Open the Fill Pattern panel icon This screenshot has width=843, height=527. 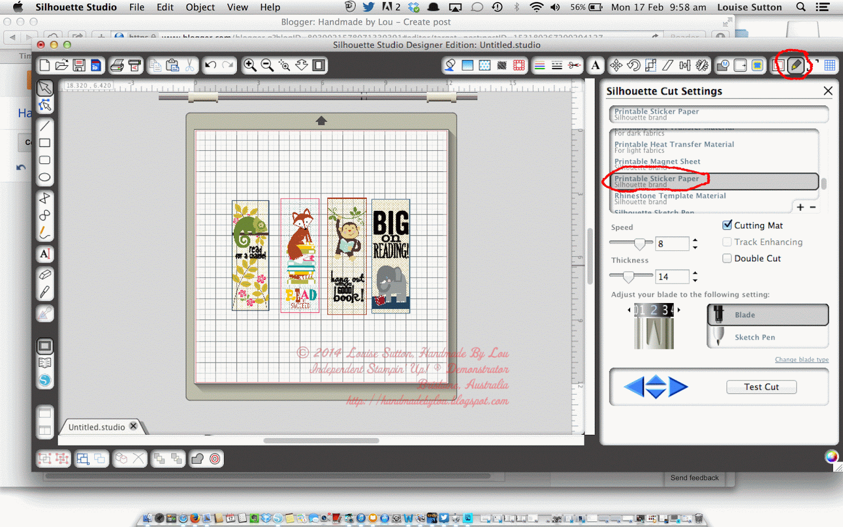click(485, 65)
